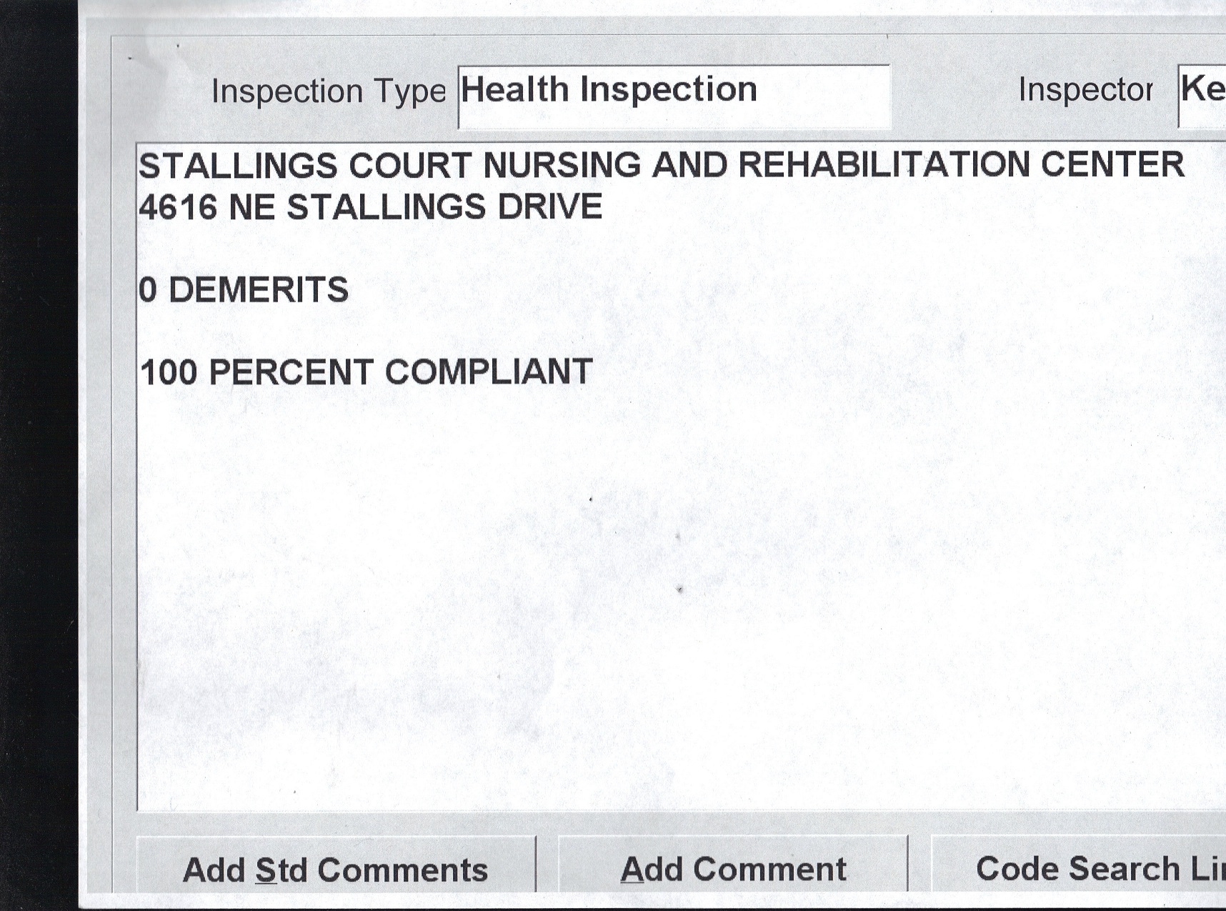Viewport: 1226px width, 911px height.
Task: Click the word CENTER in the first line
Action: pos(1112,164)
